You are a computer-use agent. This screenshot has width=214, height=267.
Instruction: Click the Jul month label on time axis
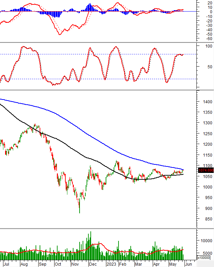(x=6, y=264)
